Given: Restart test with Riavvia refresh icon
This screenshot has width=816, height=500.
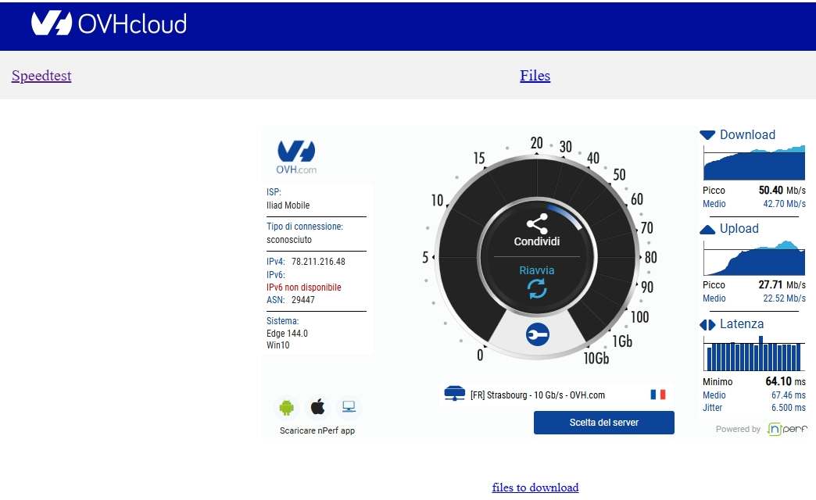Looking at the screenshot, I should (x=537, y=289).
